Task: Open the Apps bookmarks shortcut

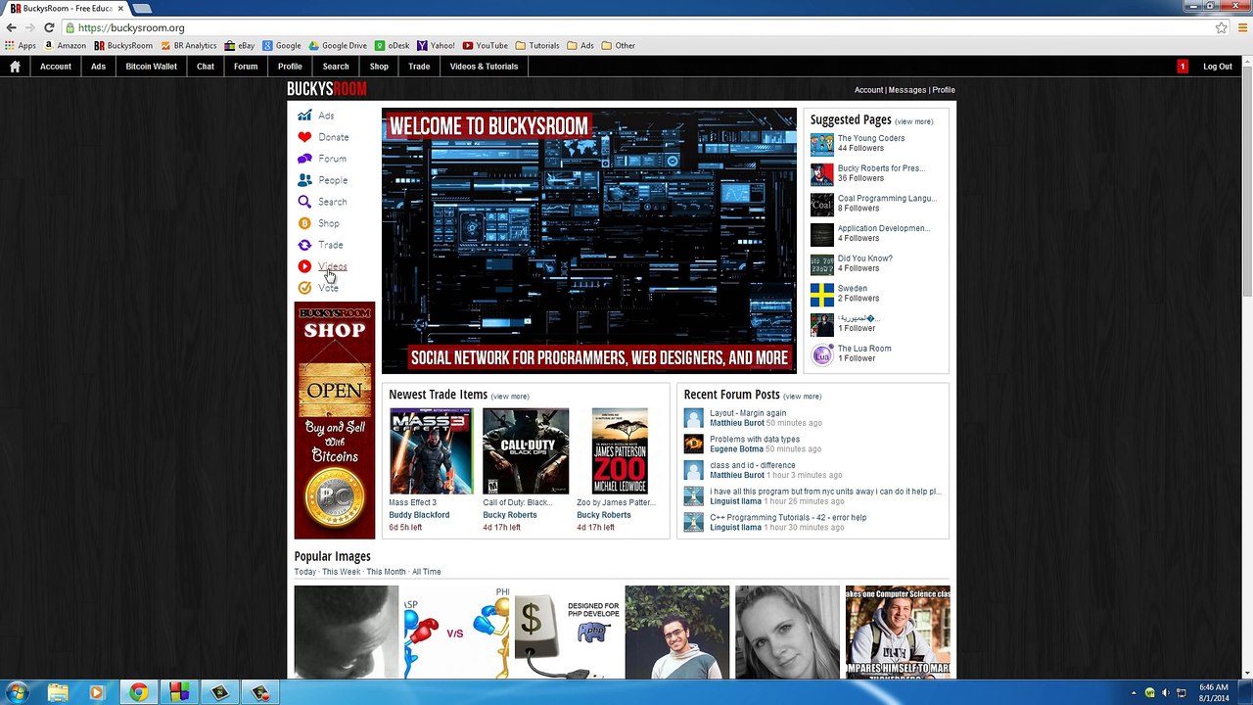Action: pos(21,45)
